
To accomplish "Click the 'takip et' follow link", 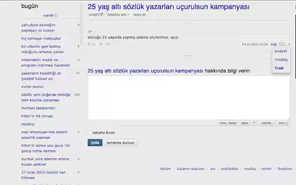I will 139,14.
